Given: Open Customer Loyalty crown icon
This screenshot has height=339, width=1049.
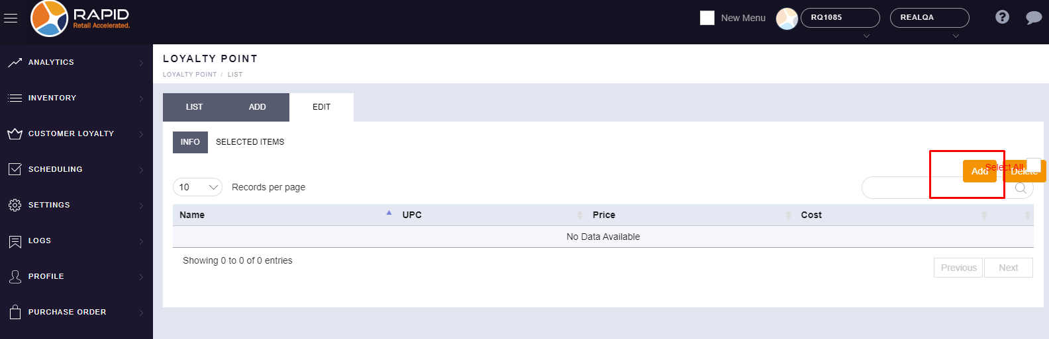Looking at the screenshot, I should click(15, 134).
